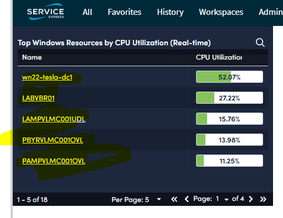Open the Admin menu
283x218 pixels.
point(271,12)
